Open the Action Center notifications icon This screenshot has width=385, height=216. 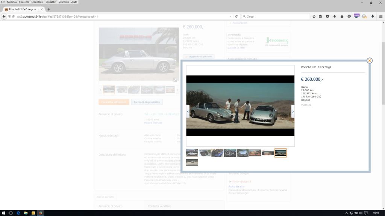coord(366,213)
